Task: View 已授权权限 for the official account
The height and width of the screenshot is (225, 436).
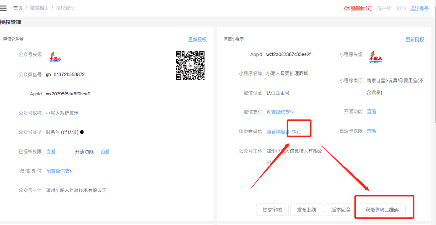Action: [x=51, y=152]
